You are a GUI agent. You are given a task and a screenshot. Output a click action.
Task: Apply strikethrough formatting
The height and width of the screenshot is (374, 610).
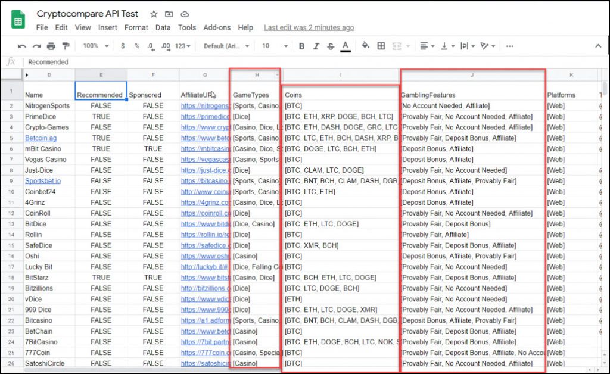(x=331, y=46)
